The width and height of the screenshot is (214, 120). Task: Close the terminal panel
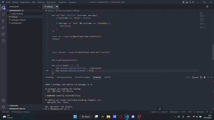(x=211, y=77)
